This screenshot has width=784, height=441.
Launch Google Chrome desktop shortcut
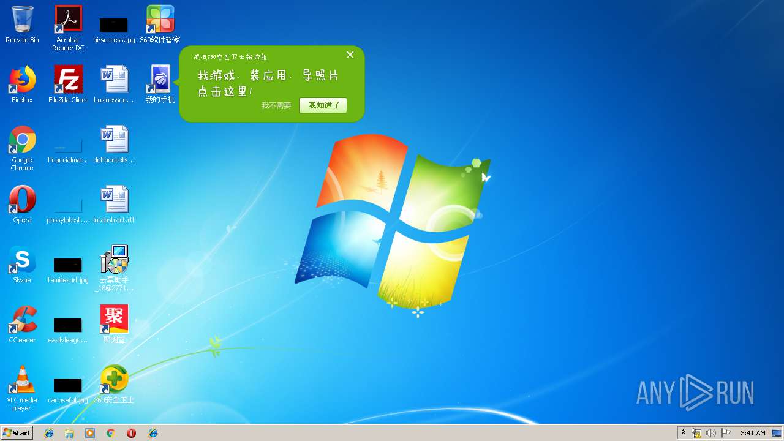[x=22, y=148]
